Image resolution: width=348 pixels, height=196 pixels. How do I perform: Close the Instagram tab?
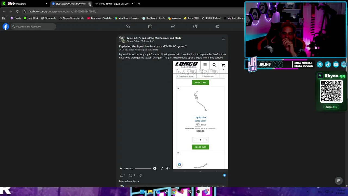click(46, 4)
